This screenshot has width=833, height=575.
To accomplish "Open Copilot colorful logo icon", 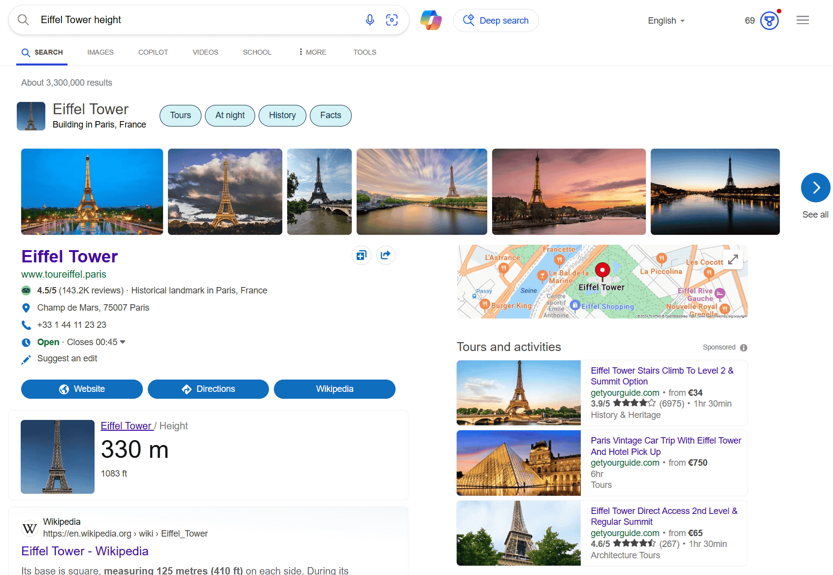I will coord(431,20).
